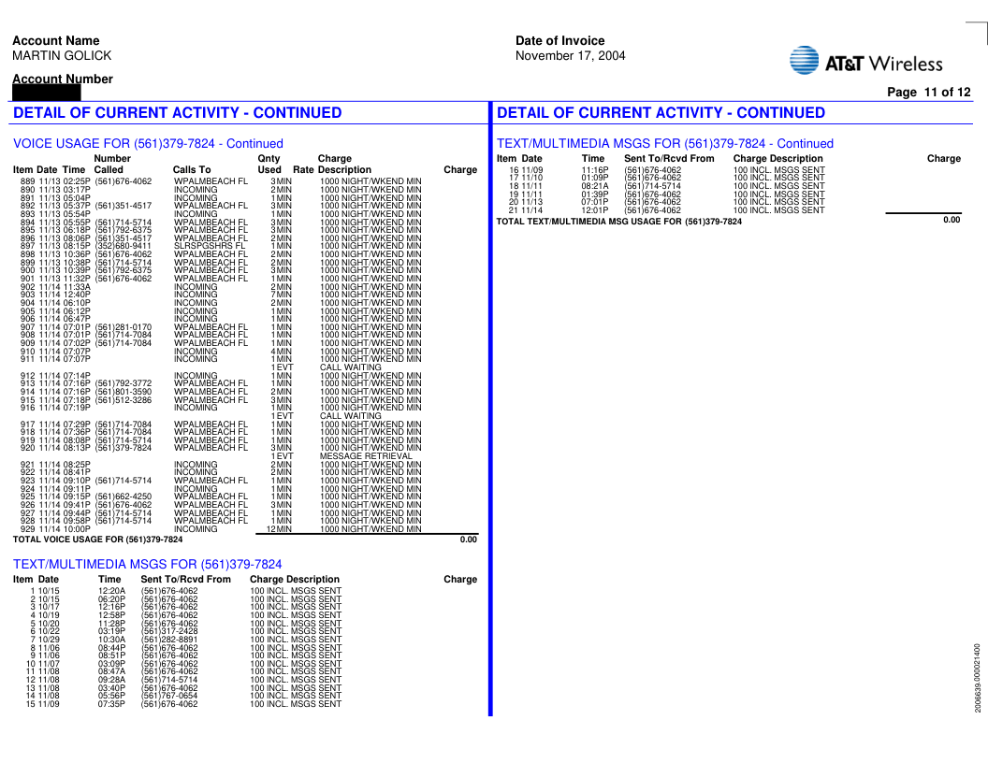The height and width of the screenshot is (763, 988).
Task: Click the Account Name label
Action: pos(56,41)
